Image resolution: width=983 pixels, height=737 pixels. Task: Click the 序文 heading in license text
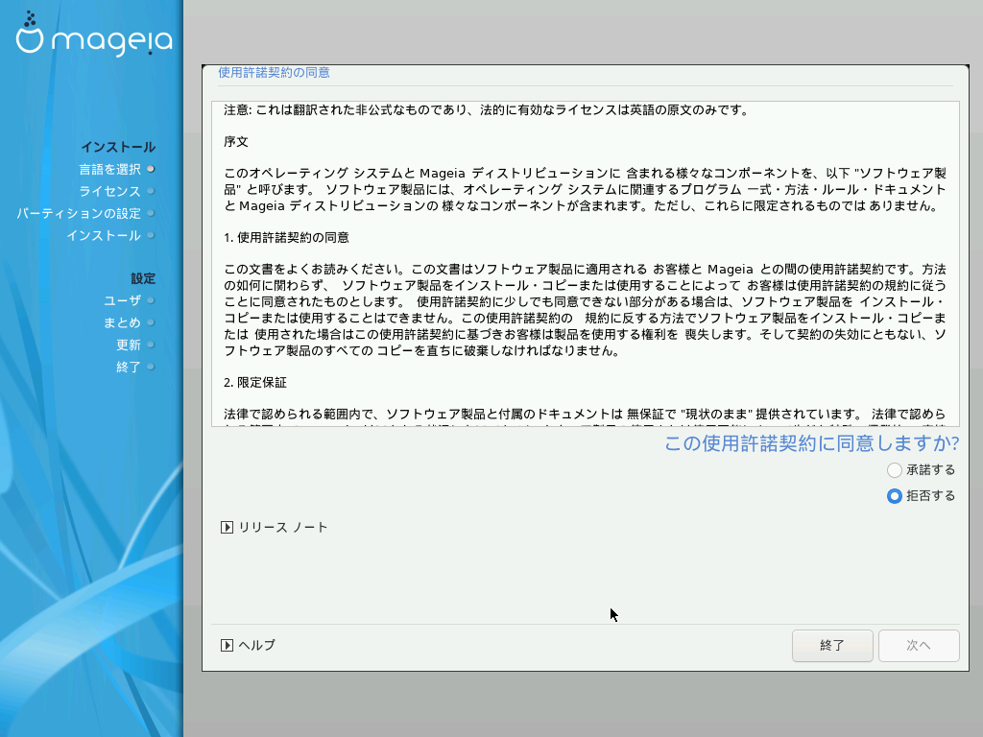236,142
